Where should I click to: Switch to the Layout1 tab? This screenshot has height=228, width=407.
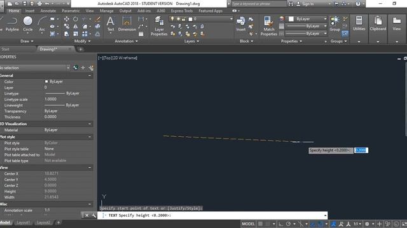tap(23, 222)
